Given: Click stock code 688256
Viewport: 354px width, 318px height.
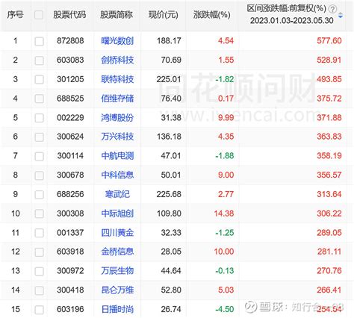Looking at the screenshot, I should point(70,194).
